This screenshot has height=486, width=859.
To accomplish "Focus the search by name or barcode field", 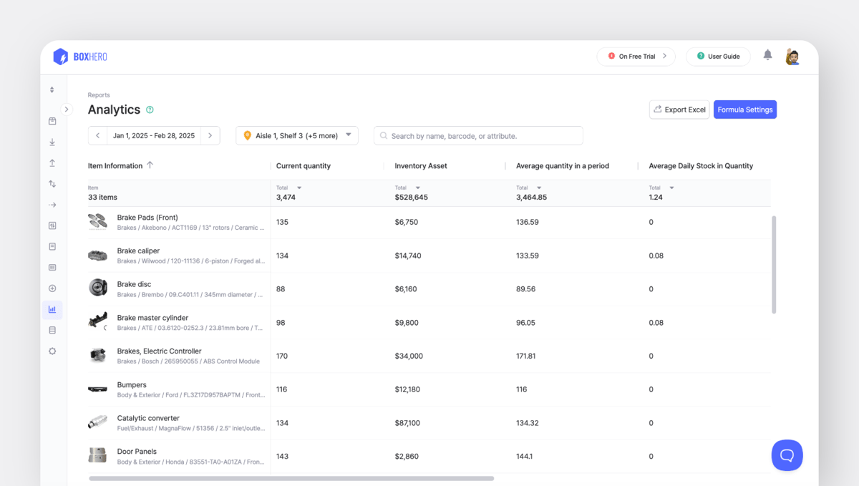I will [x=478, y=135].
